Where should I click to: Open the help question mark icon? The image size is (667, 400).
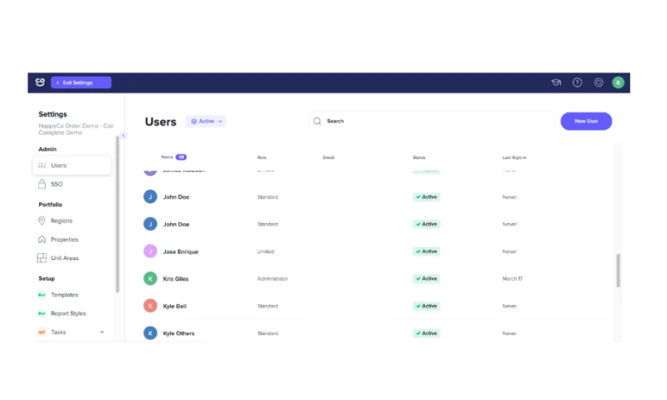click(577, 82)
